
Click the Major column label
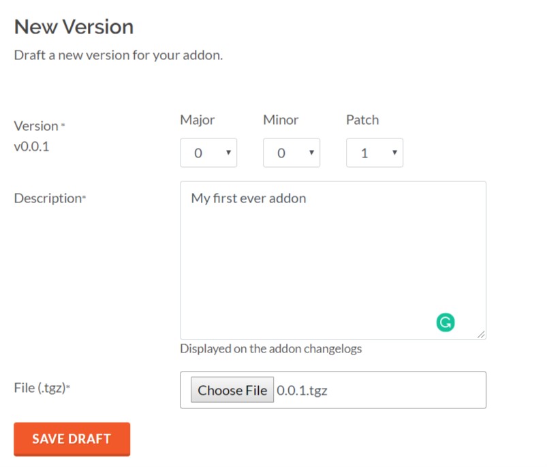coord(197,120)
